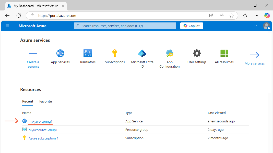Image resolution: width=273 pixels, height=153 pixels.
Task: Open User settings gear icon
Action: (197, 54)
